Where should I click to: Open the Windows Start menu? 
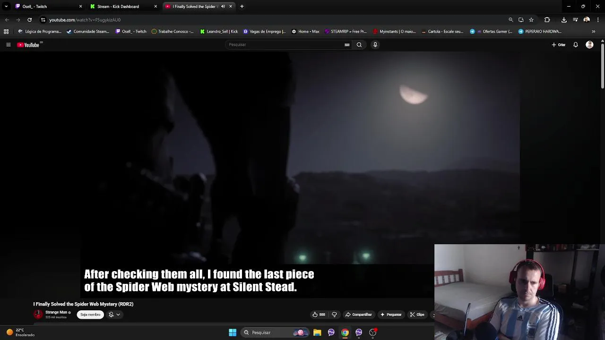pos(233,332)
